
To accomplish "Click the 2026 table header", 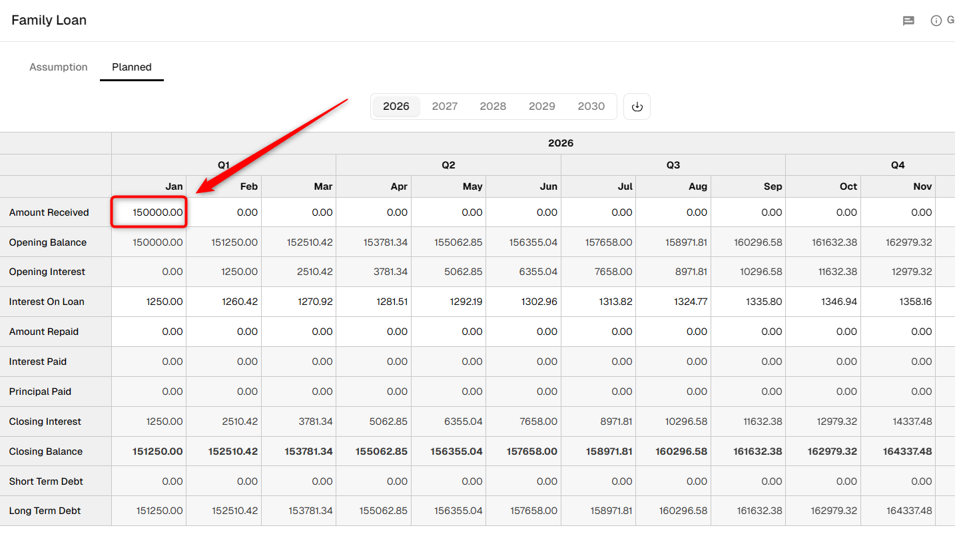I will [561, 143].
